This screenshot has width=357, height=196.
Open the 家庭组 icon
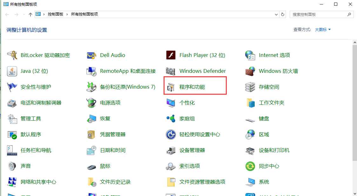(171, 119)
